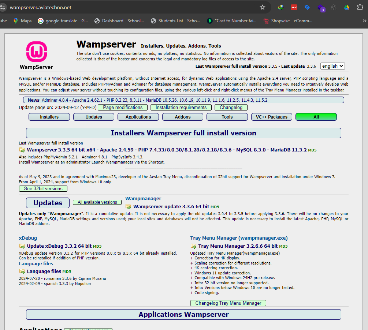
Task: Click the purple extension icon with badge 3
Action: click(321, 8)
